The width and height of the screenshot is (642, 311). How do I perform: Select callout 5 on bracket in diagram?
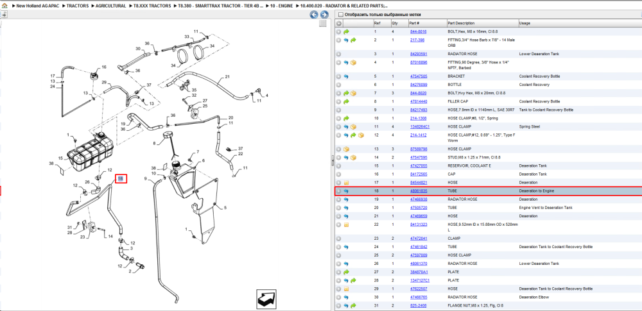point(225,208)
